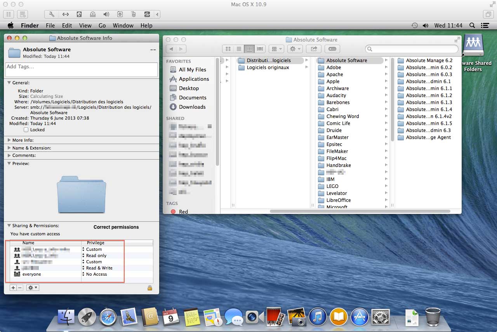Switch Finder to Cover Flow view
The height and width of the screenshot is (332, 497).
tap(260, 49)
